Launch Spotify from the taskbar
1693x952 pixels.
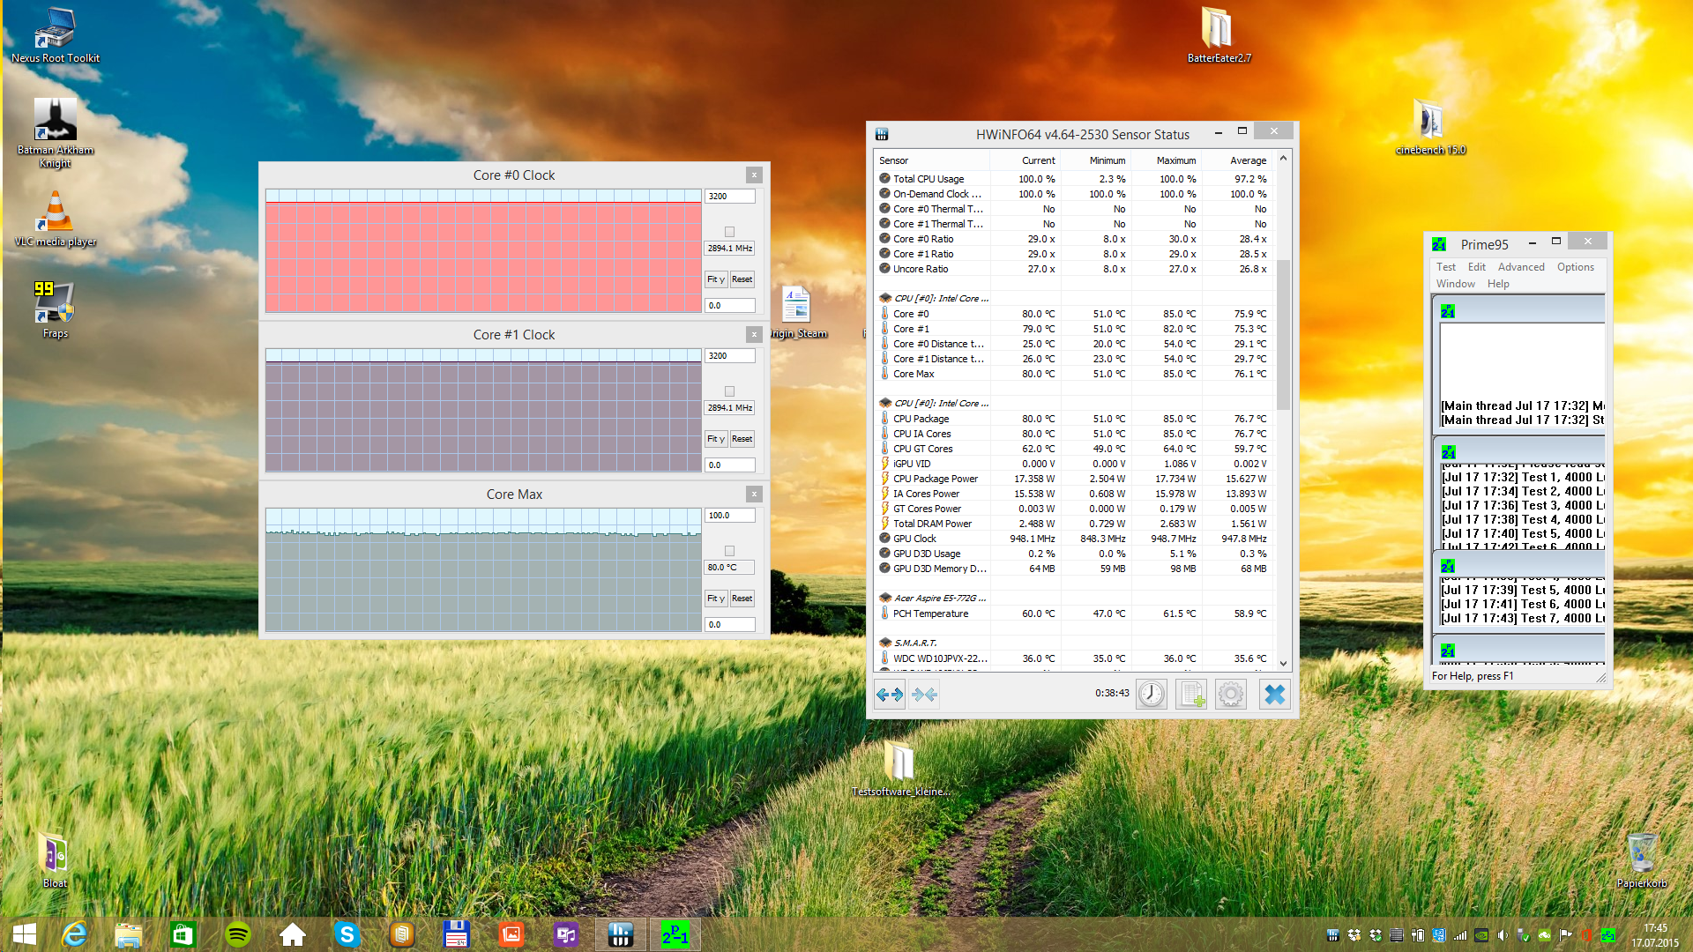tap(238, 934)
